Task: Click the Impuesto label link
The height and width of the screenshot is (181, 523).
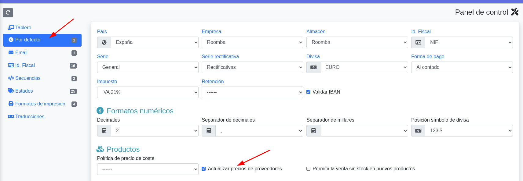Action: coord(107,81)
